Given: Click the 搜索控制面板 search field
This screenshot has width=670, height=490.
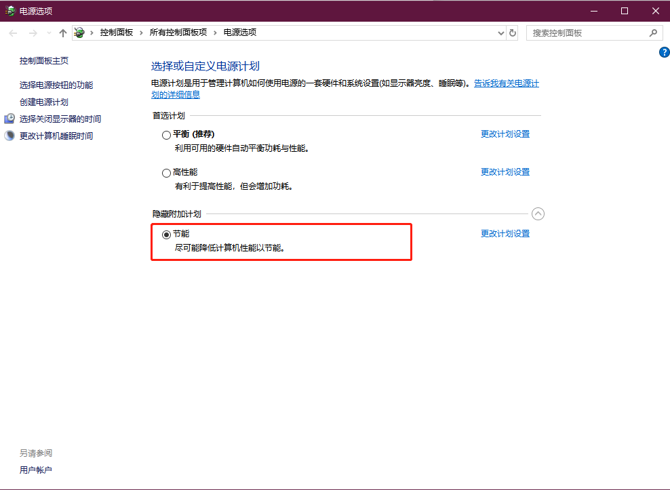Looking at the screenshot, I should pos(587,33).
